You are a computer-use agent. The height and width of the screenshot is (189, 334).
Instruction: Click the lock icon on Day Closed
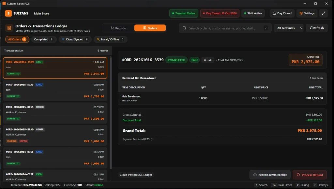pos(274,13)
